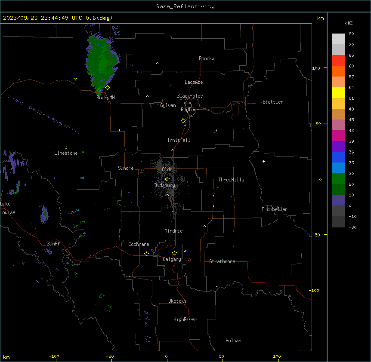
Task: Click the Okotoks town label
Action: coord(177,301)
